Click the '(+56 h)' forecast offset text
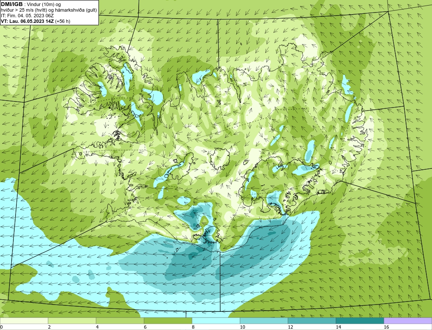 63,21
